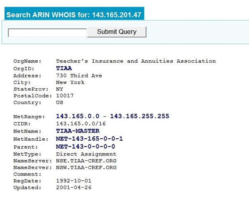Click NetType value Direct Assignment

86,154
